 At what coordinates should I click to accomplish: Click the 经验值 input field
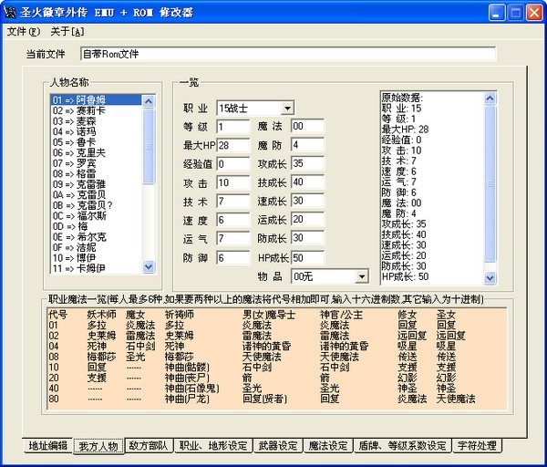click(233, 163)
